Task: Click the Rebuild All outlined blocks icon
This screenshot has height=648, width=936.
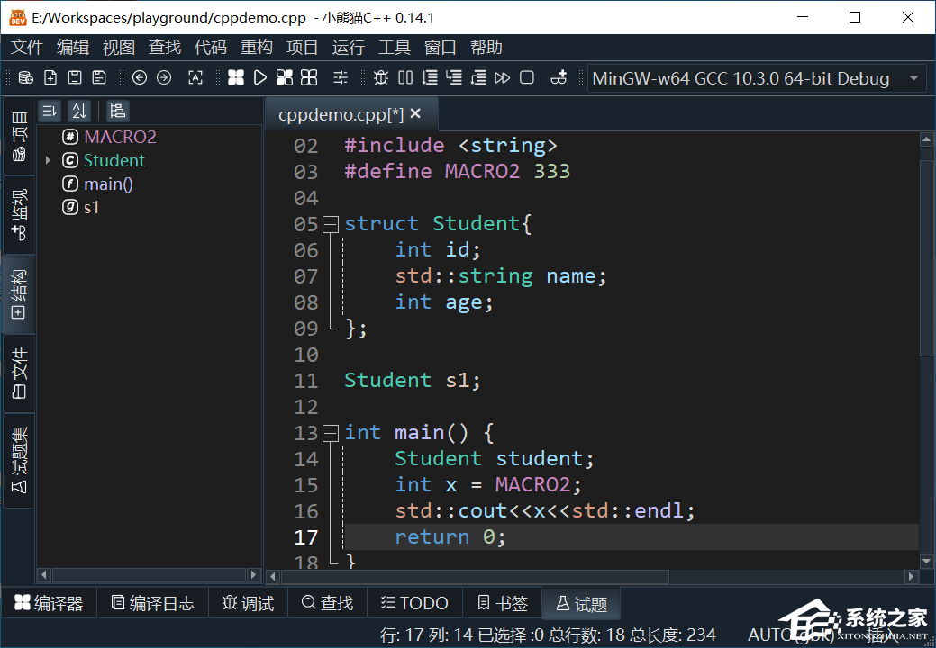Action: pos(309,77)
